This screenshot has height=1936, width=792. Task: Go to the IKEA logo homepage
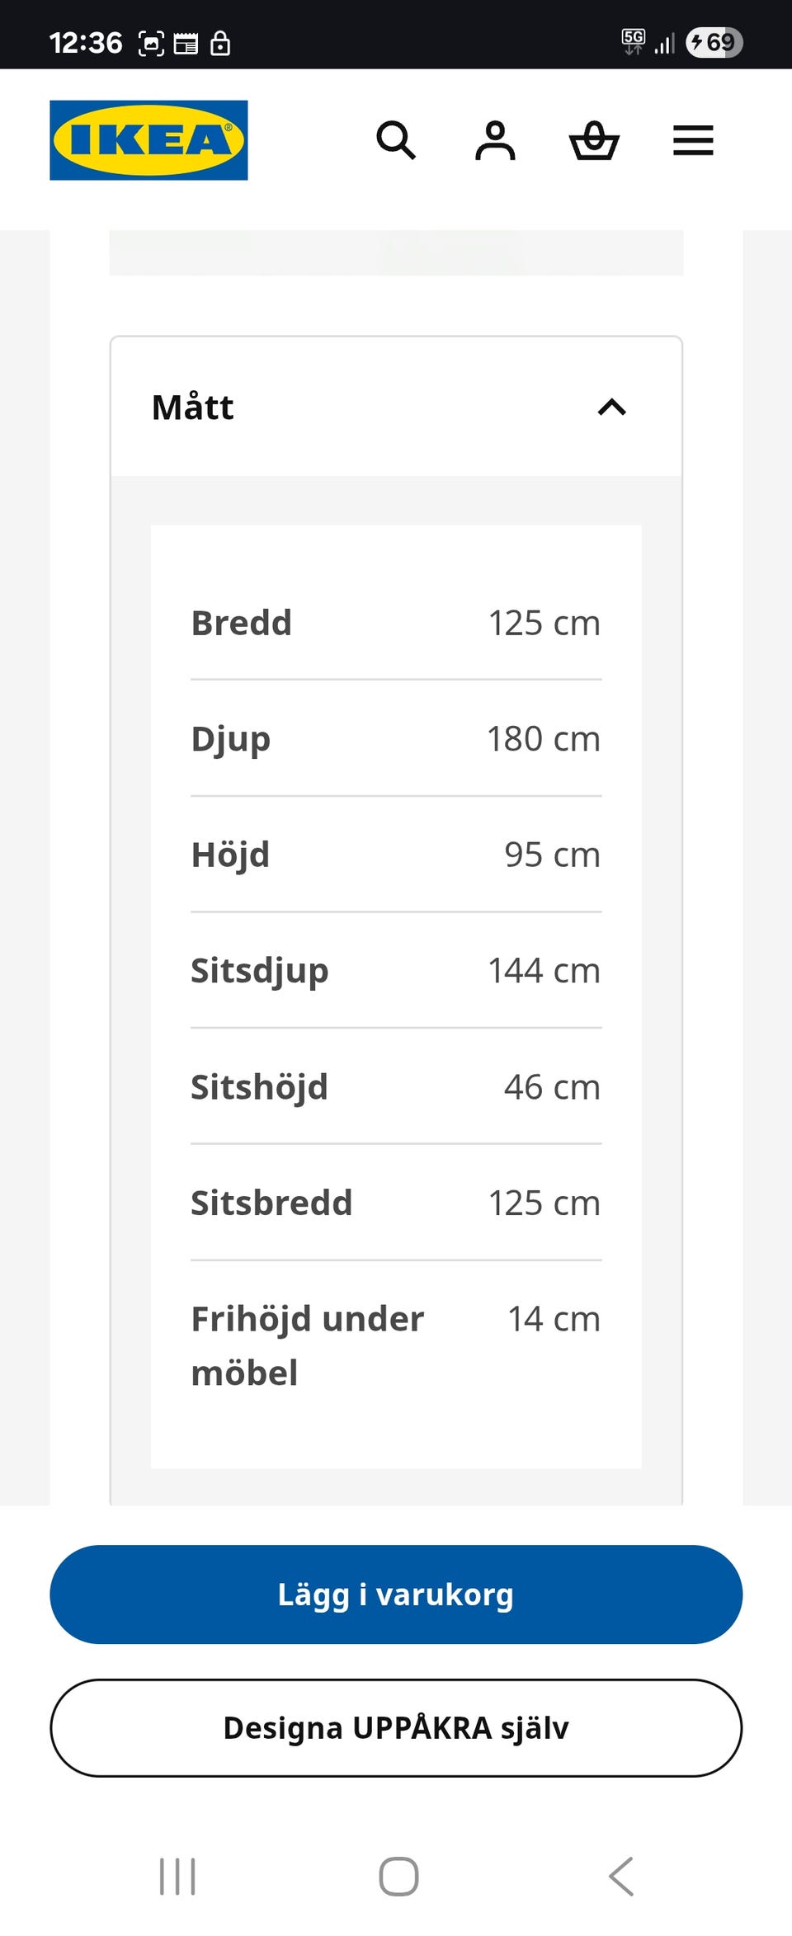click(148, 140)
